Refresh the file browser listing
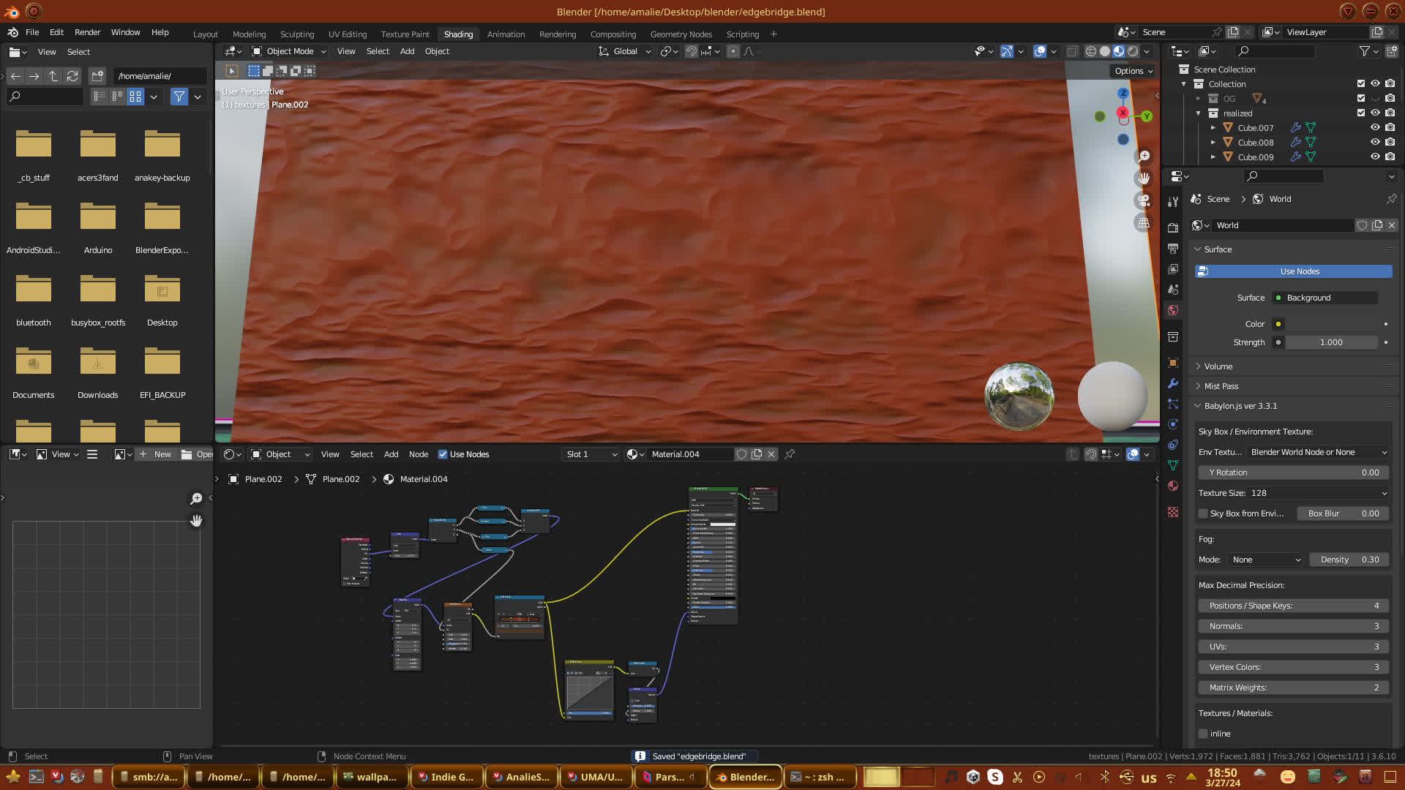The width and height of the screenshot is (1405, 790). point(72,76)
